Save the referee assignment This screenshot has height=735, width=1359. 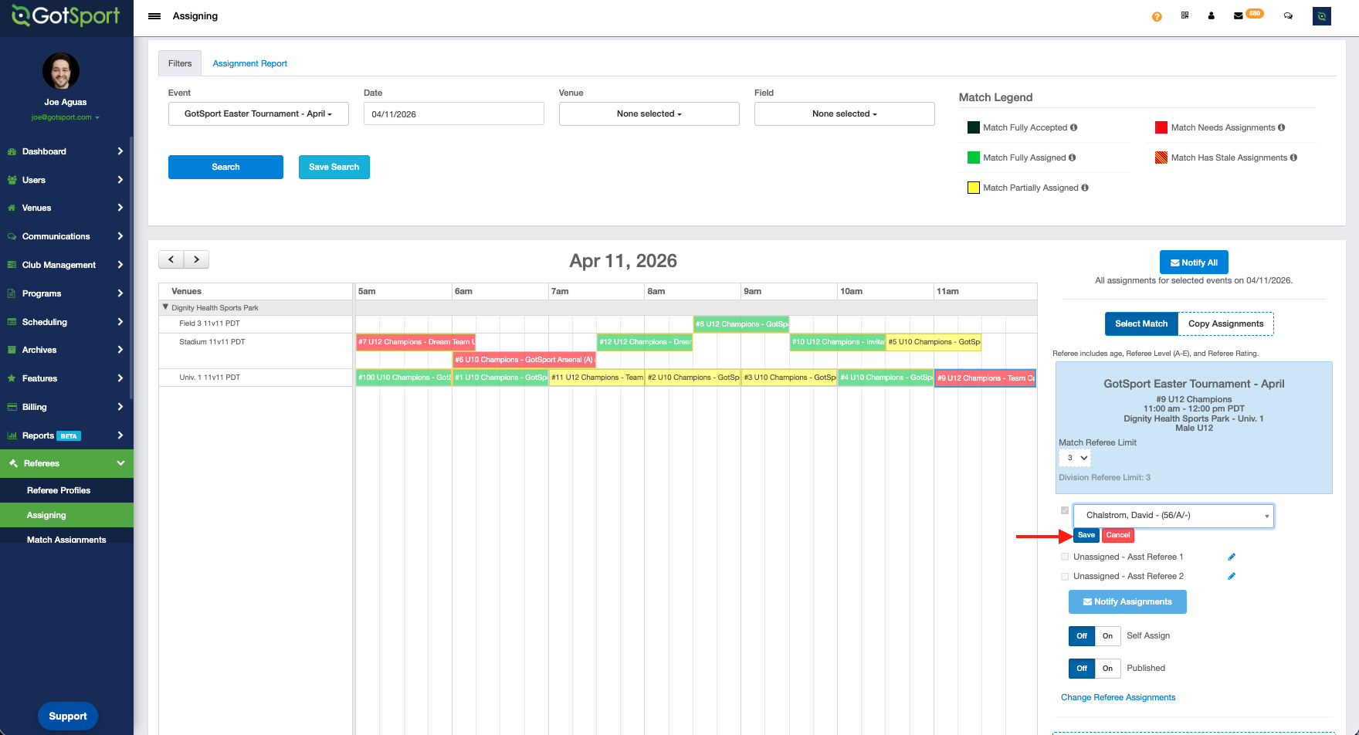pos(1086,535)
